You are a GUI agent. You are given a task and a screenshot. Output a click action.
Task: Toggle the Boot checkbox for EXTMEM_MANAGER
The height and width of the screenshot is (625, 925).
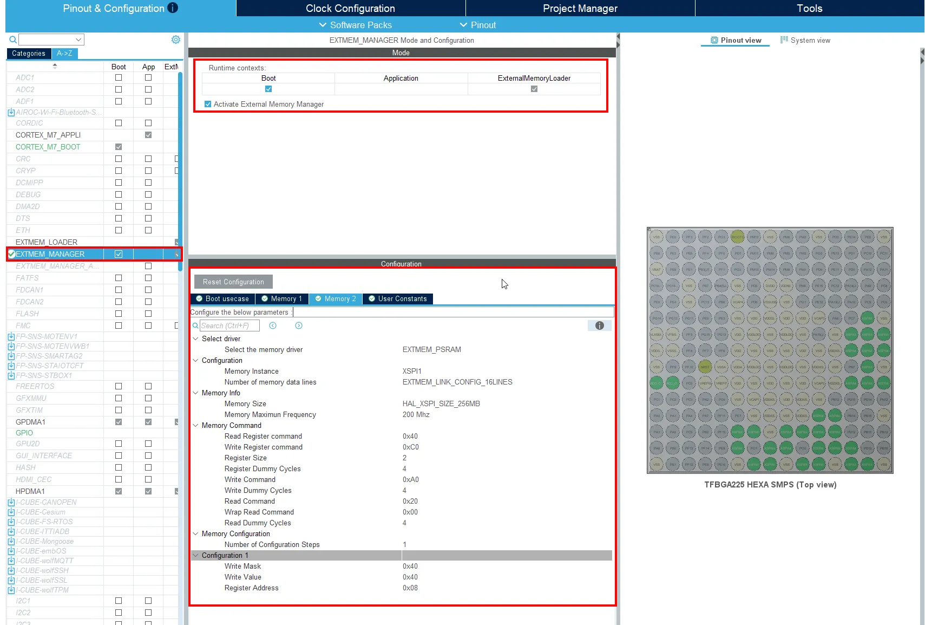click(x=119, y=254)
